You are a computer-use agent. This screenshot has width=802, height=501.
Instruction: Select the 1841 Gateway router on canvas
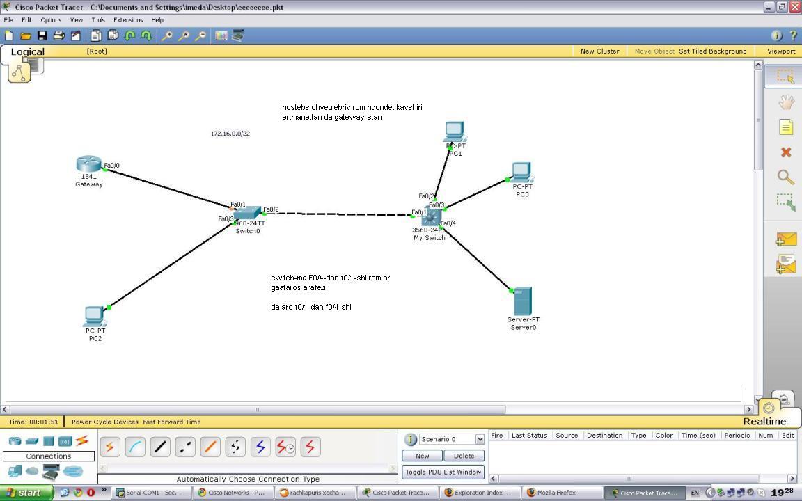tap(89, 164)
